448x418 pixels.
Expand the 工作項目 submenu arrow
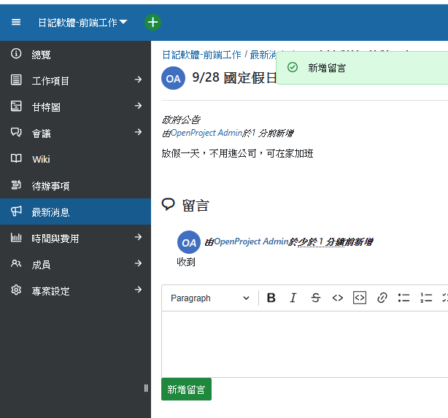139,80
